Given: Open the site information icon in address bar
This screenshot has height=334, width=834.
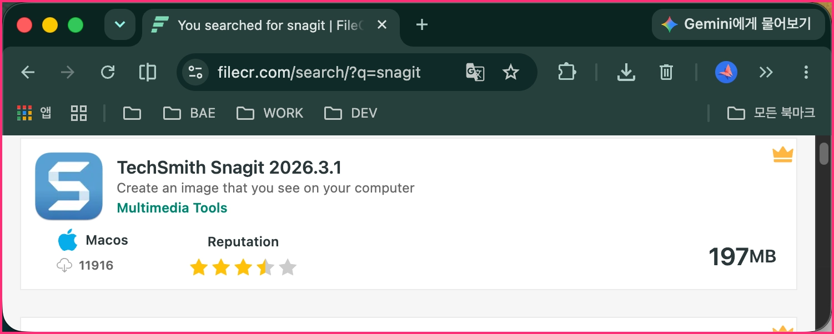Looking at the screenshot, I should pyautogui.click(x=195, y=72).
